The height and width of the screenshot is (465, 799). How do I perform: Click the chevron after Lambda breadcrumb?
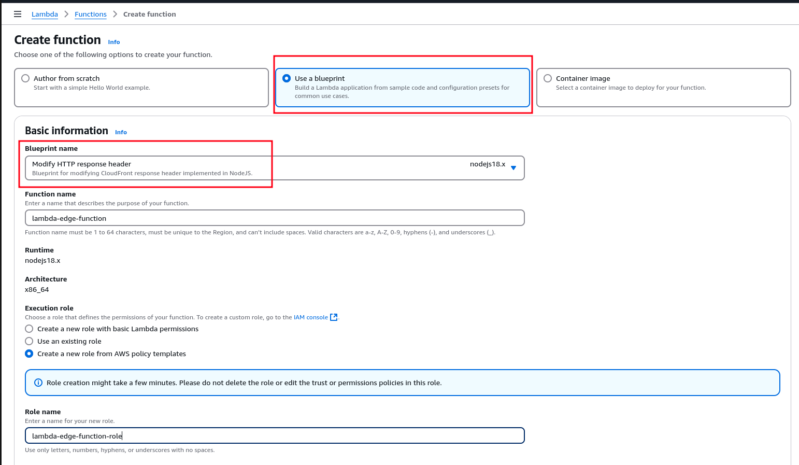[x=66, y=14]
